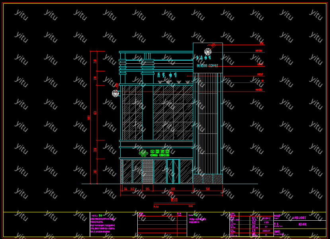
Task: Select the plant symbols on the balcony ledge
Action: point(173,82)
